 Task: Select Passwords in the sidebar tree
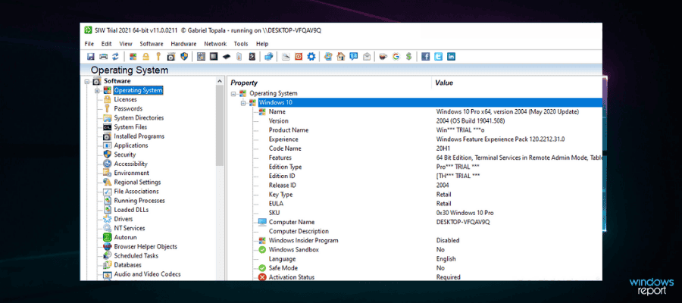pyautogui.click(x=128, y=108)
